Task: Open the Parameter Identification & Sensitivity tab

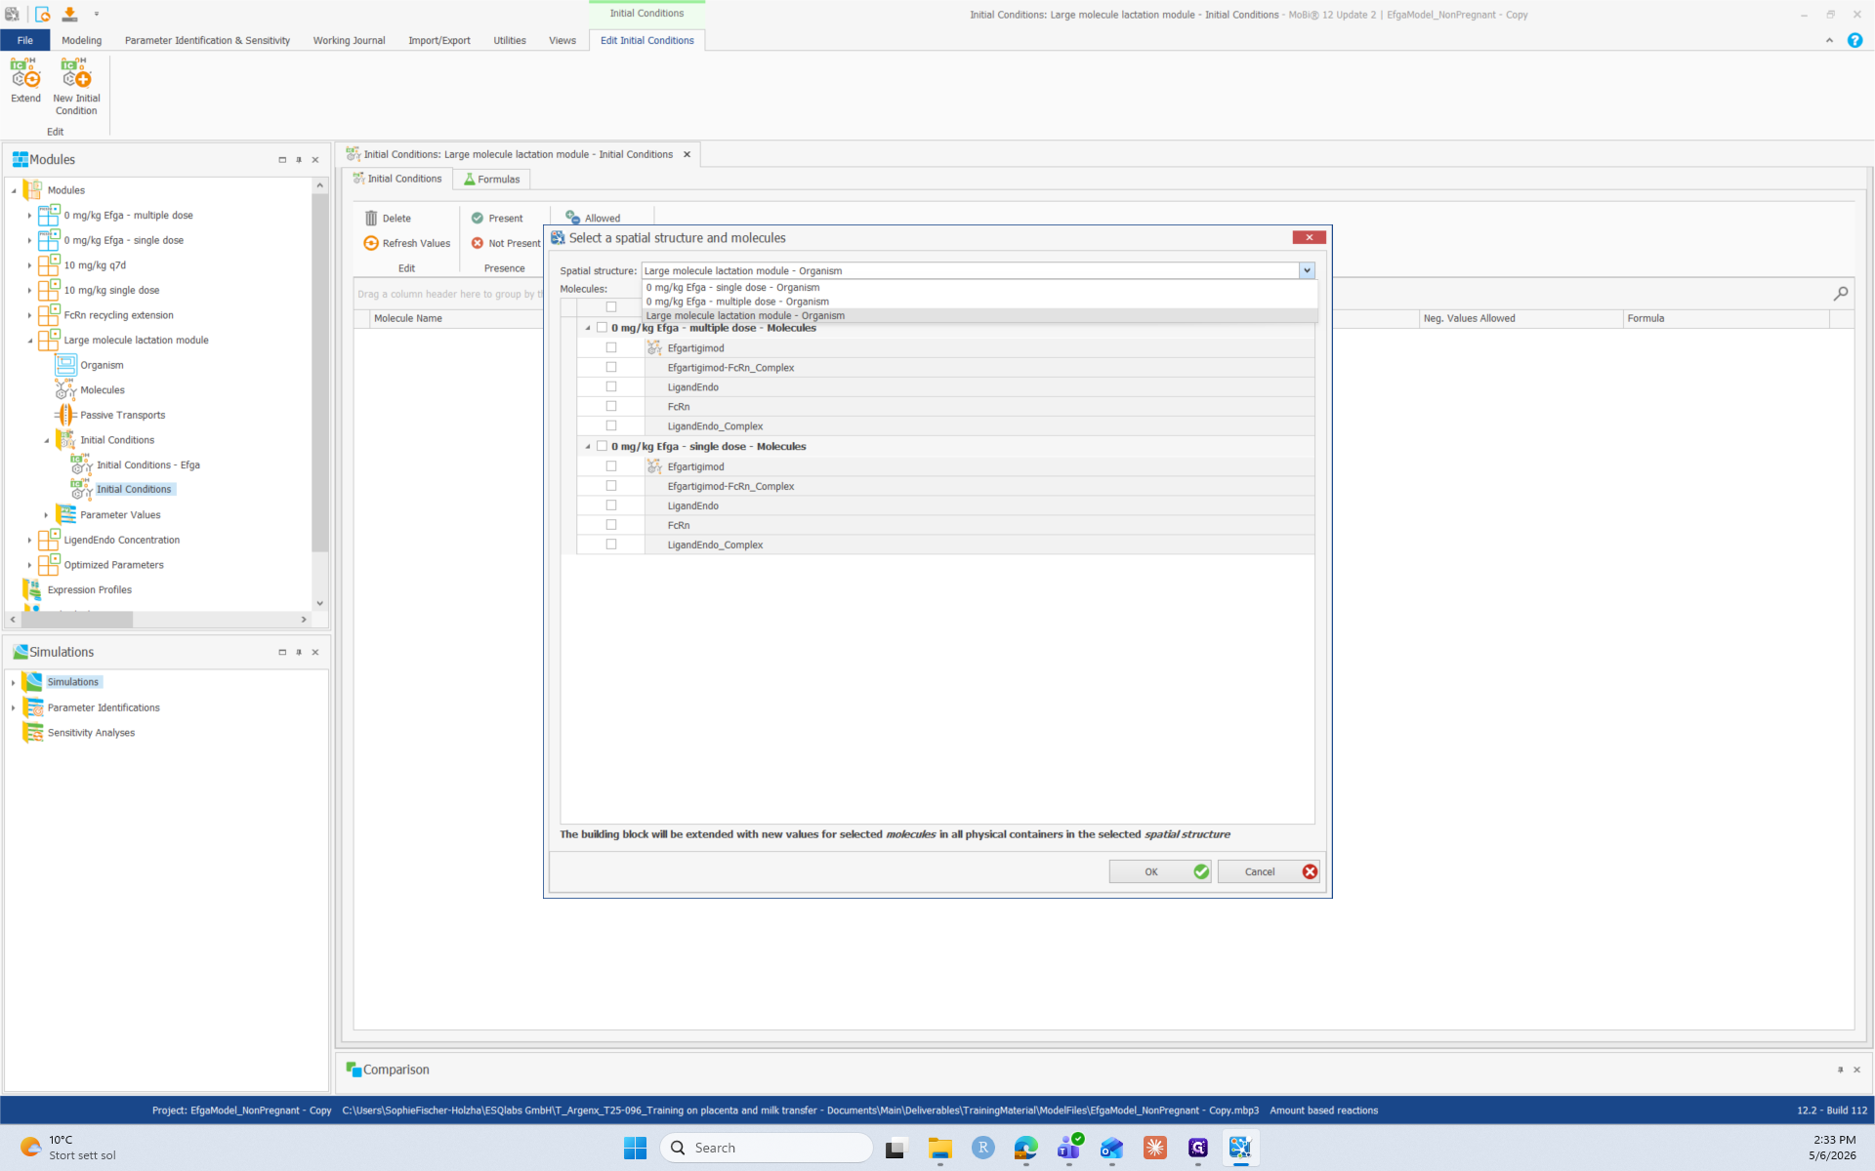Action: coord(207,40)
